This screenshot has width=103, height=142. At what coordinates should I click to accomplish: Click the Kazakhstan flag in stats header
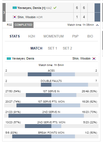point(9,58)
